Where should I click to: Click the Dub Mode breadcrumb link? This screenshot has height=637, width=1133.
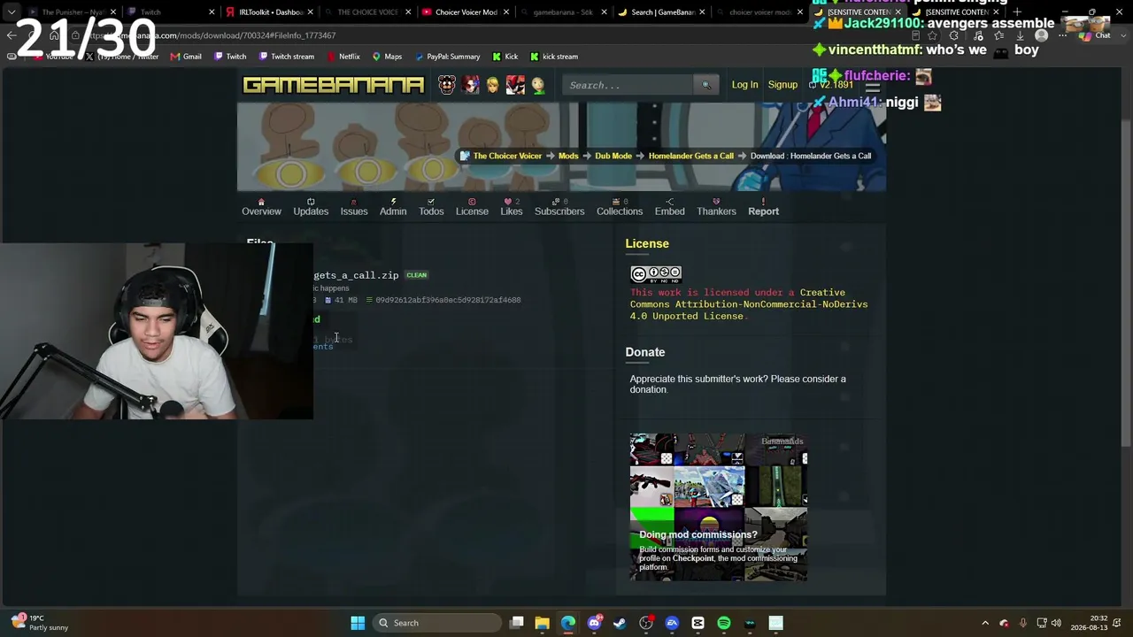(613, 156)
